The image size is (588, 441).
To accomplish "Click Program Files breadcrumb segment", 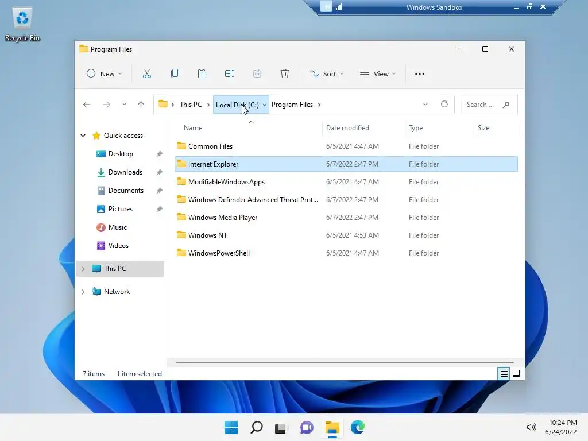I will [x=292, y=105].
